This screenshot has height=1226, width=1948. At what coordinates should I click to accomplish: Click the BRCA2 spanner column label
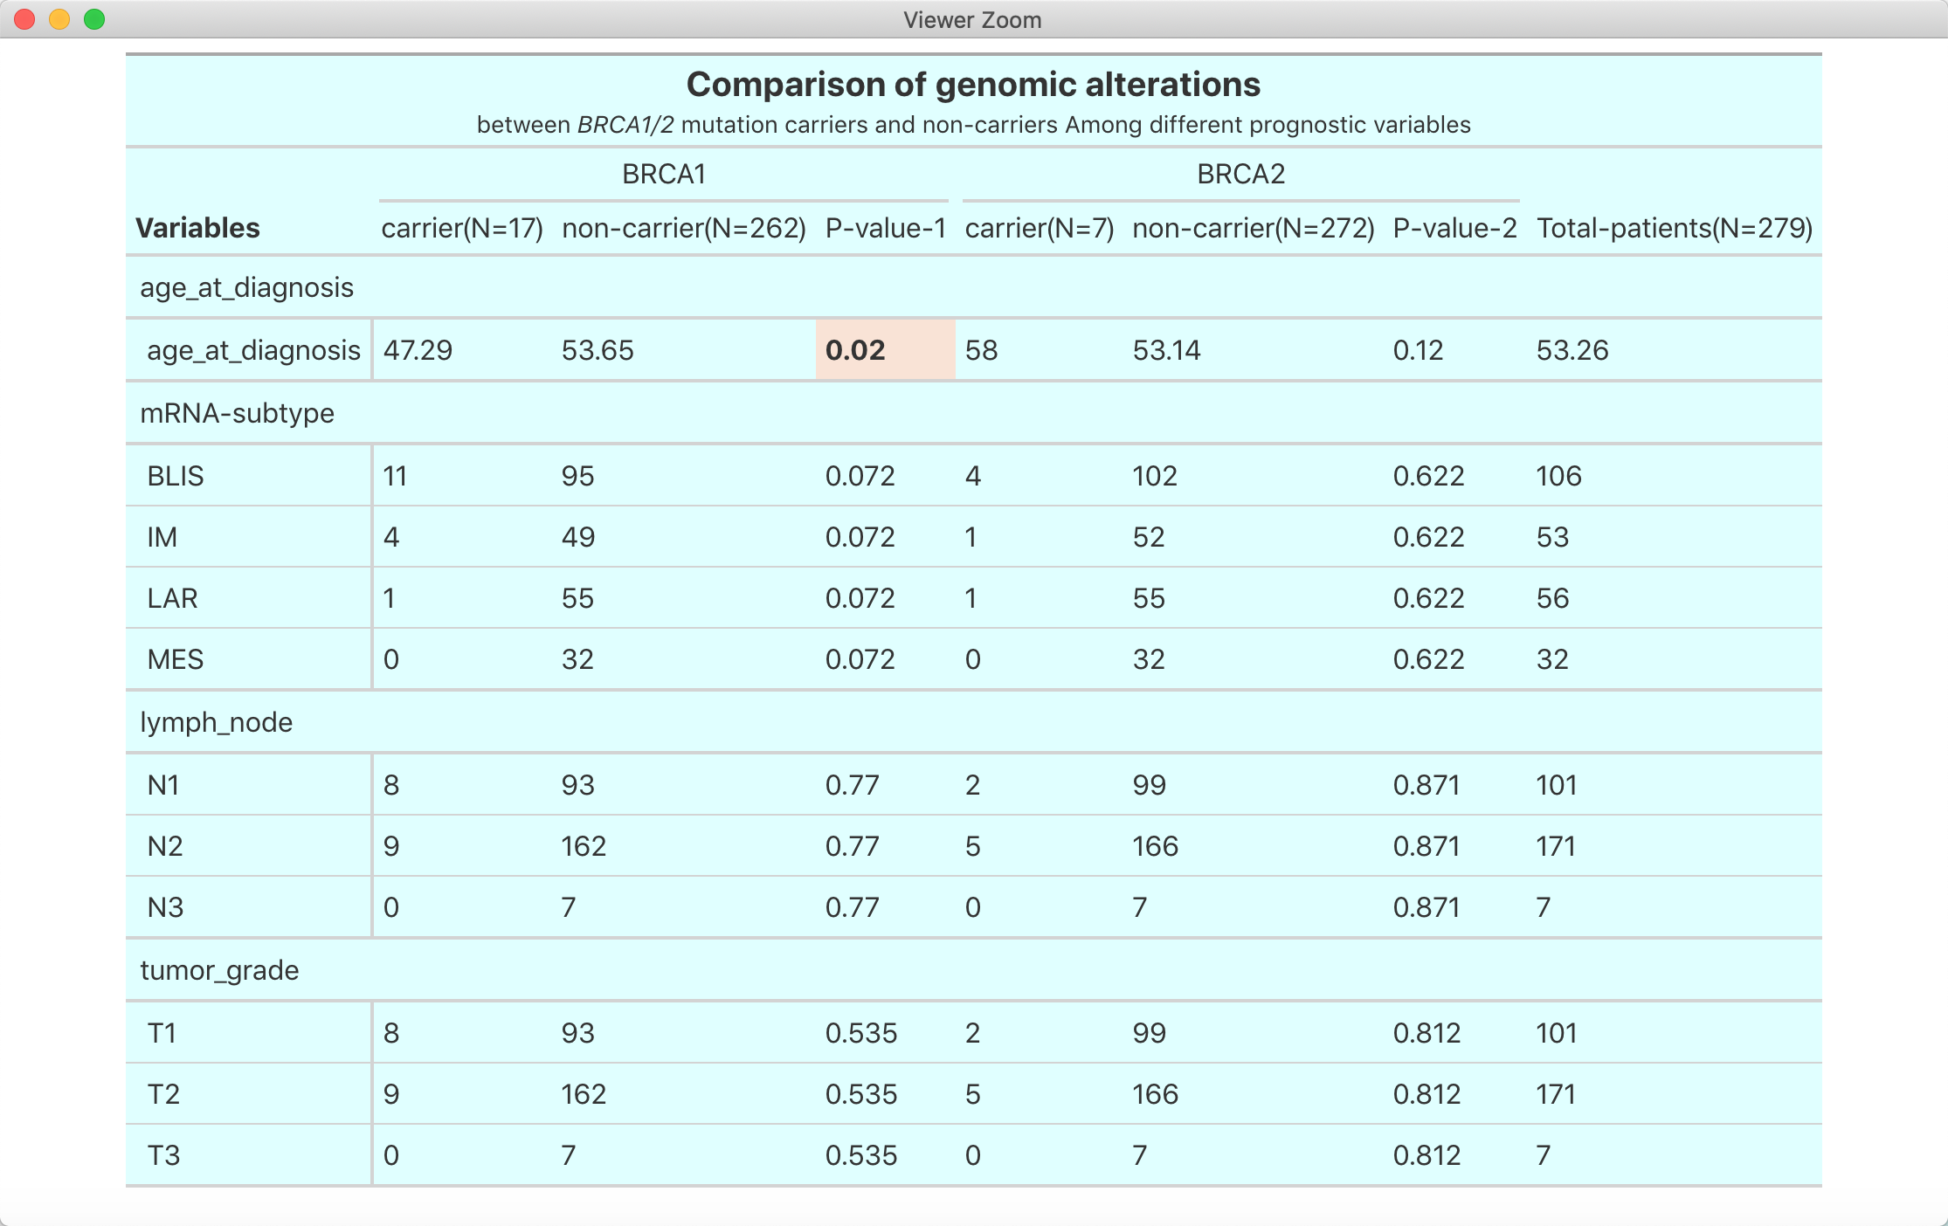pyautogui.click(x=1240, y=175)
